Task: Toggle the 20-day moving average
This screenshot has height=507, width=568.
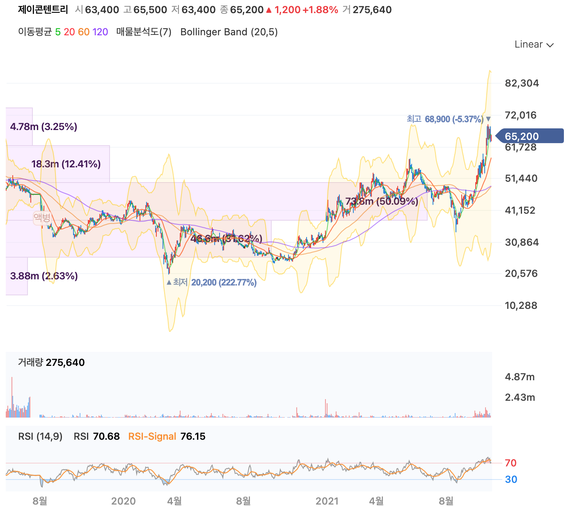Action: click(x=69, y=32)
